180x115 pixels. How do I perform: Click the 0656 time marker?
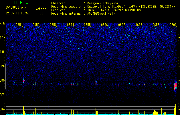click(x=104, y=25)
